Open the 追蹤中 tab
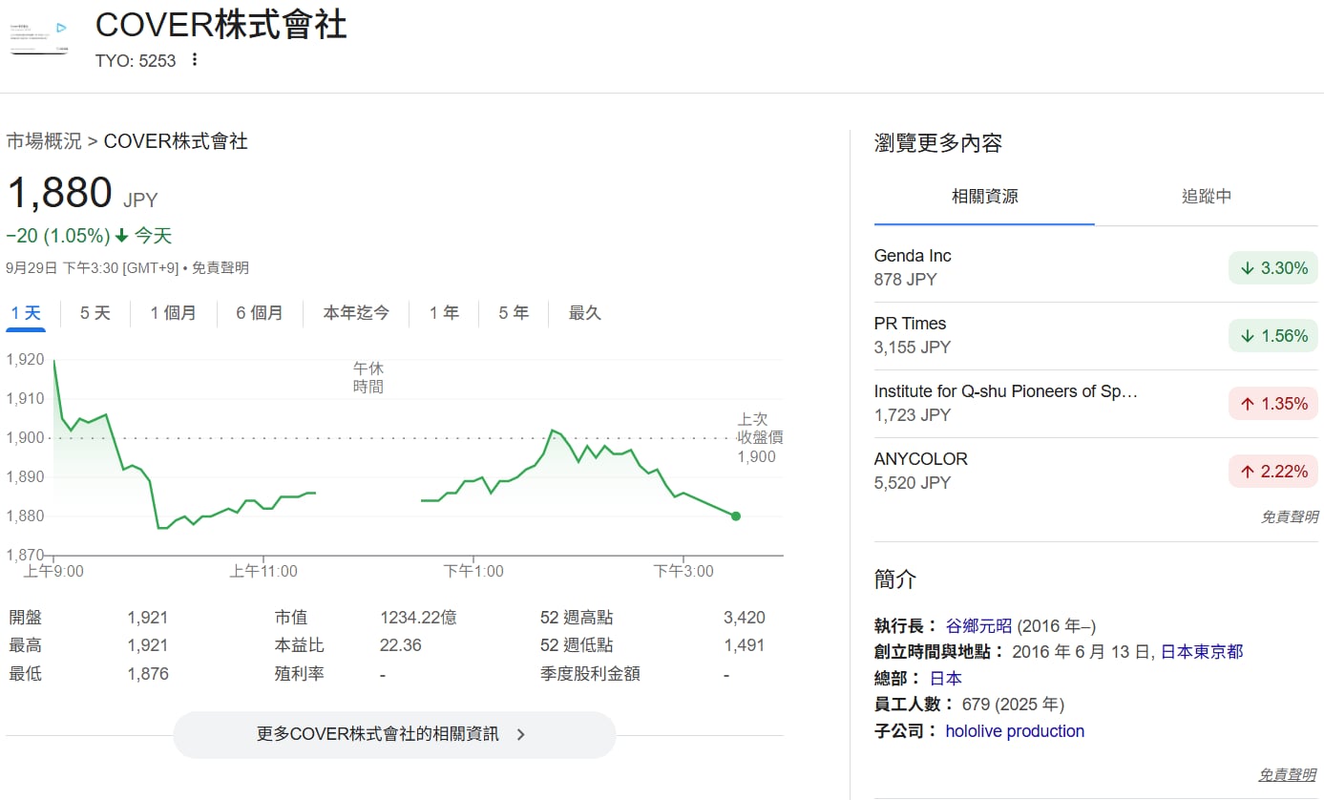 [x=1207, y=197]
